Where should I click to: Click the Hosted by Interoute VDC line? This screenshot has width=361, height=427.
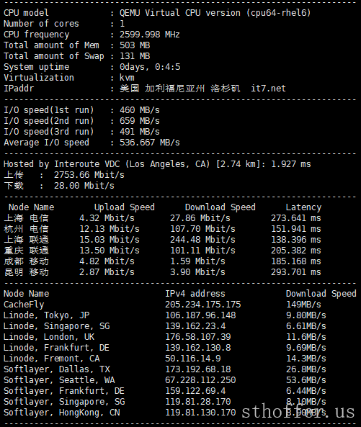(157, 164)
